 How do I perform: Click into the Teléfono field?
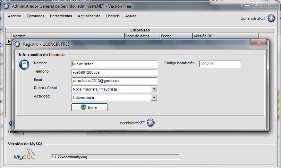coord(114,72)
